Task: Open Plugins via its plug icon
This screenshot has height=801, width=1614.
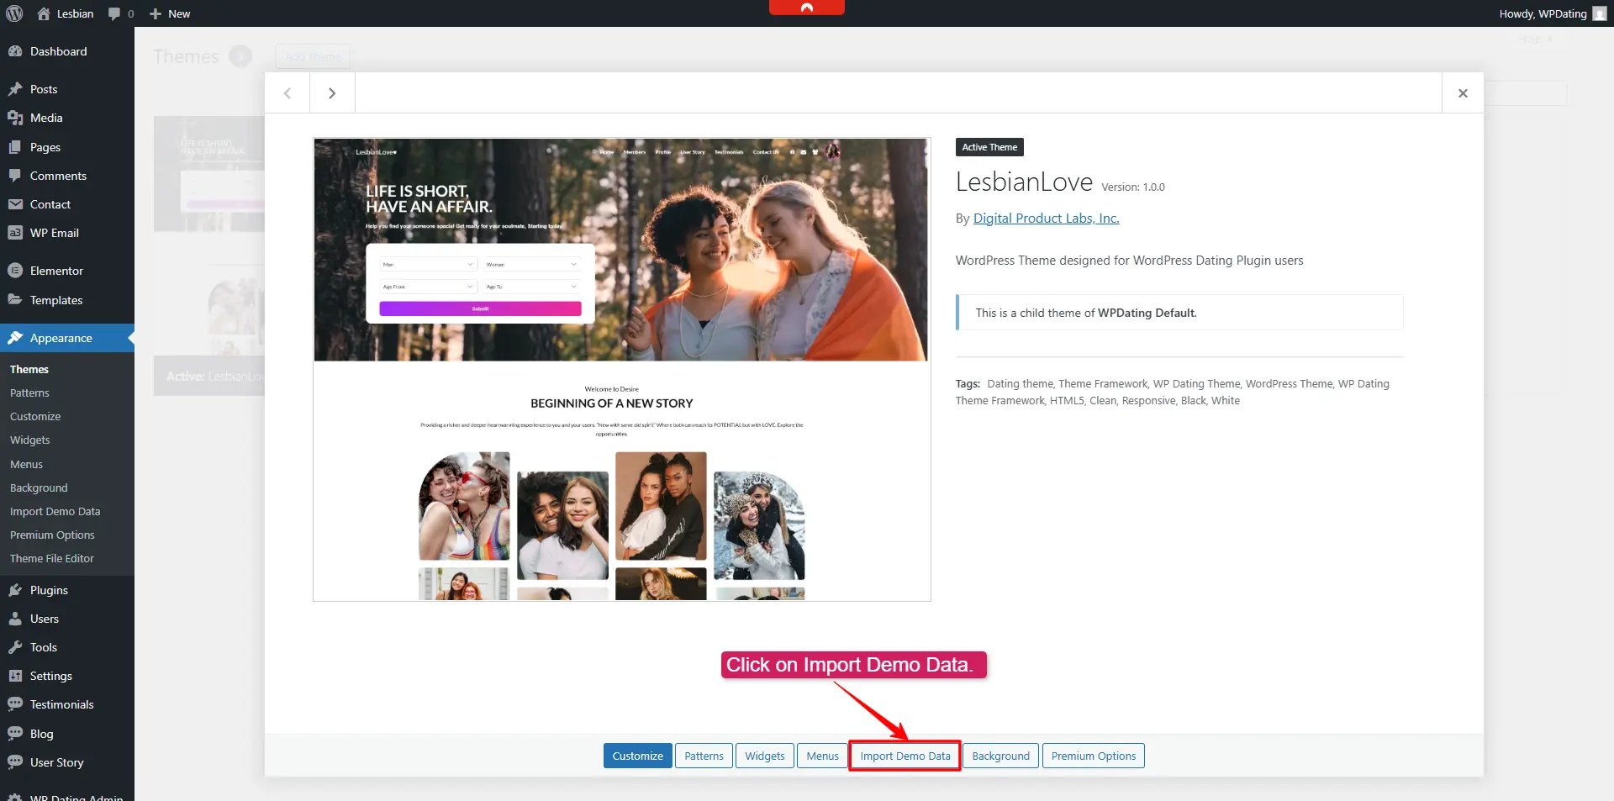Action: [15, 590]
